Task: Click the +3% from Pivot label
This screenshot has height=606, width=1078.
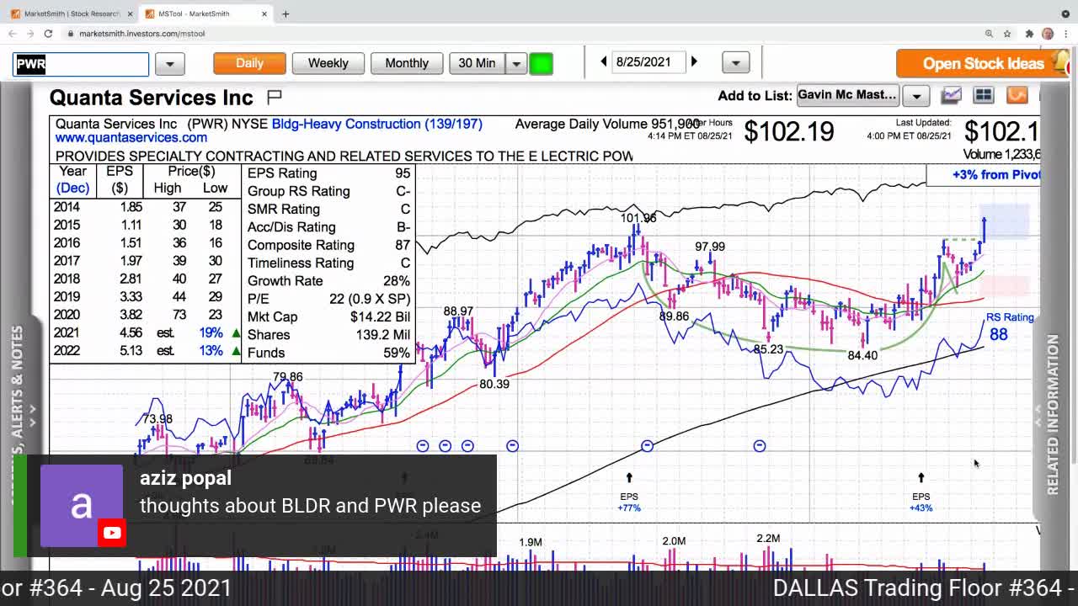Action: click(x=995, y=174)
